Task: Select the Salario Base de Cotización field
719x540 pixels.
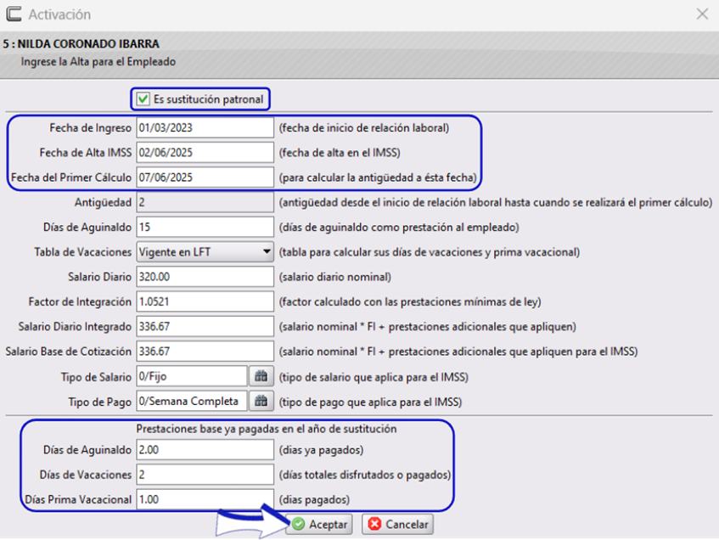Action: point(204,351)
